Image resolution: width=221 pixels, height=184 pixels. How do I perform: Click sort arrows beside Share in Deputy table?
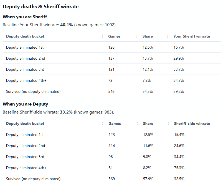pyautogui.click(x=168, y=123)
